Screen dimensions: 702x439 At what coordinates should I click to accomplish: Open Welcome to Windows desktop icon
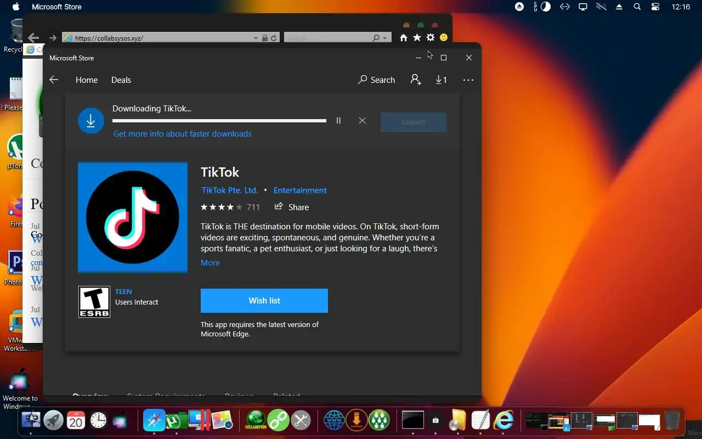(x=20, y=389)
